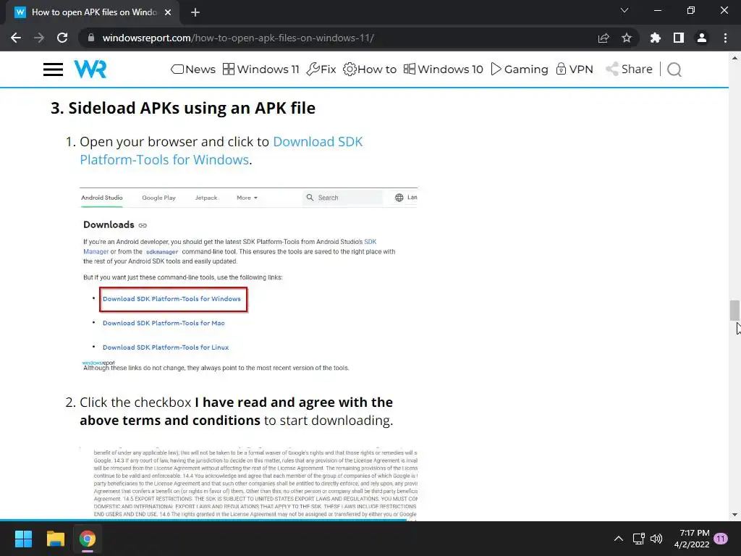Select the 'How to open APK files' tab

(x=93, y=12)
